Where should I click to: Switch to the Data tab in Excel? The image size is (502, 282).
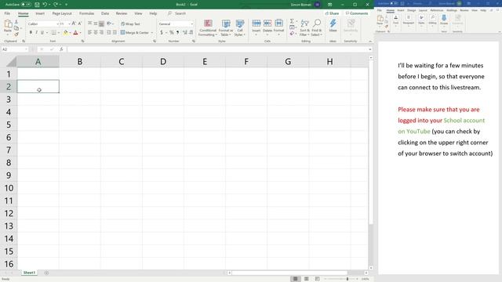tap(105, 13)
